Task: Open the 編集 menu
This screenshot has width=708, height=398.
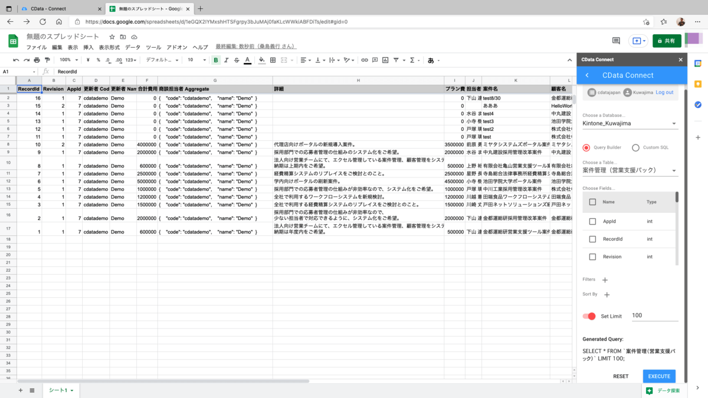Action: (57, 47)
